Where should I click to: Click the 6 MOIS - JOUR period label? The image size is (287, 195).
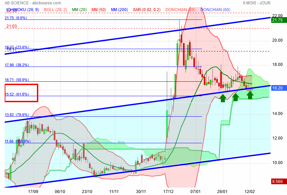click(x=256, y=3)
